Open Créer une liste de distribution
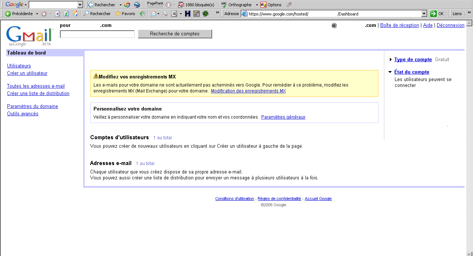This screenshot has height=256, width=473. [38, 94]
